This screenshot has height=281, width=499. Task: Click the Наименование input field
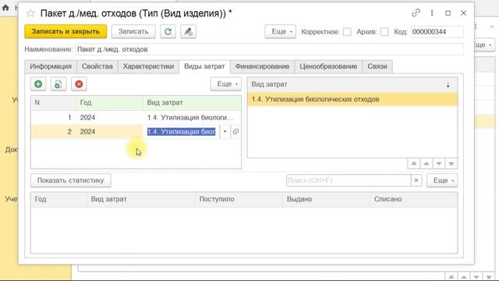pos(270,49)
